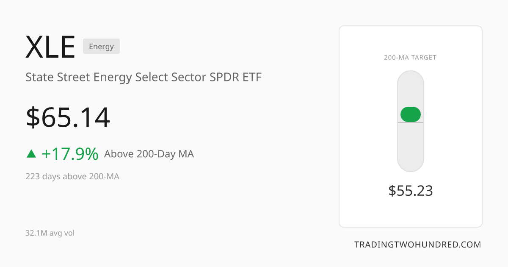Click the letter X in XLE
Image resolution: width=508 pixels, height=267 pixels.
tap(34, 47)
